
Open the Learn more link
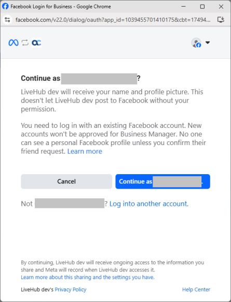pos(85,151)
